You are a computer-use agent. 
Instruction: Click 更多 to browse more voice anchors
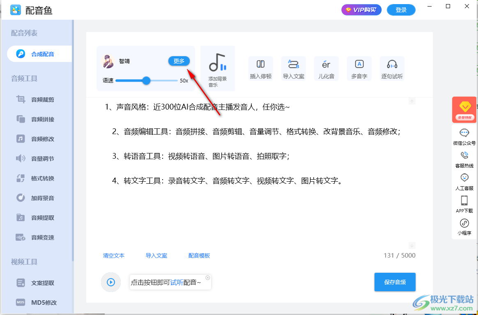click(x=179, y=61)
